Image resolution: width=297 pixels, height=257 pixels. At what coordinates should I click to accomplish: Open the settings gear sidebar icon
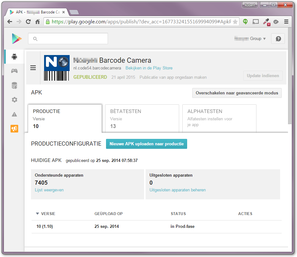14,100
